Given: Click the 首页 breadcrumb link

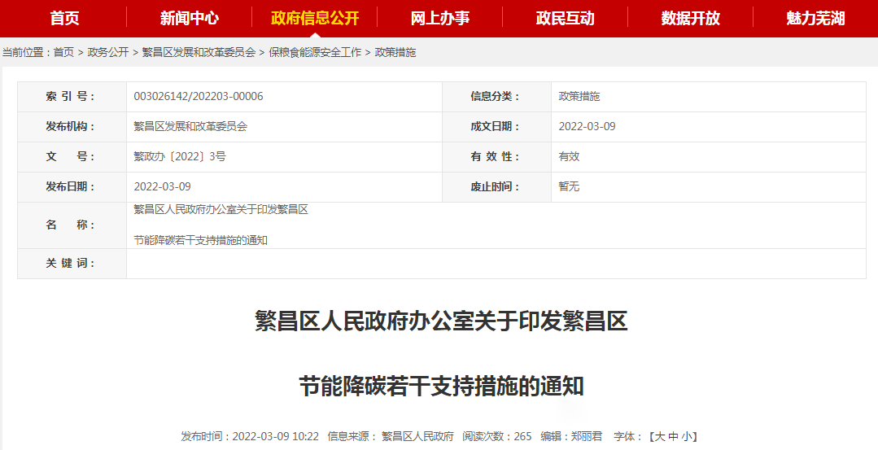Looking at the screenshot, I should (x=63, y=52).
